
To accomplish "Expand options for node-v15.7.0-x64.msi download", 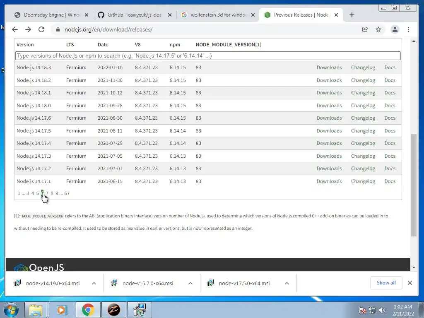I will click(190, 283).
